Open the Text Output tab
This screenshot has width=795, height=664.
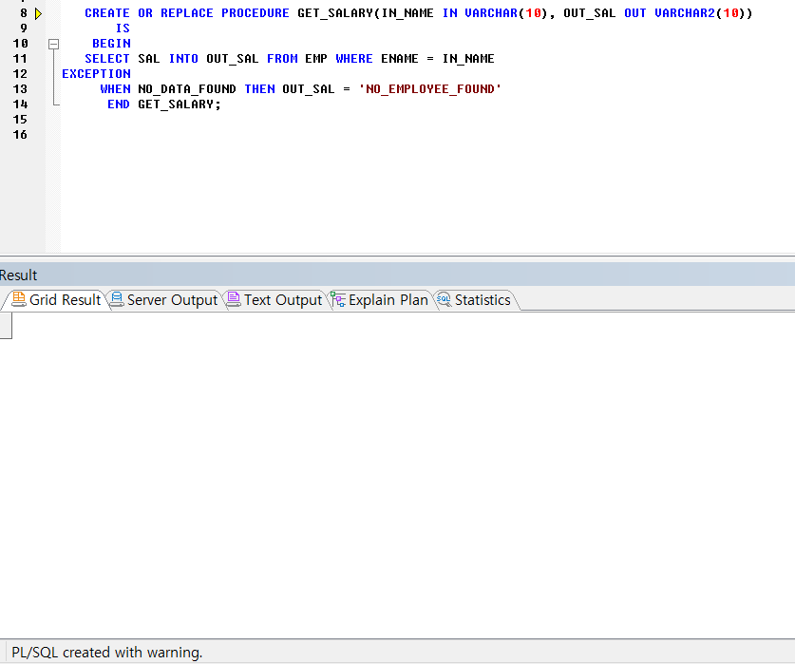(x=274, y=300)
